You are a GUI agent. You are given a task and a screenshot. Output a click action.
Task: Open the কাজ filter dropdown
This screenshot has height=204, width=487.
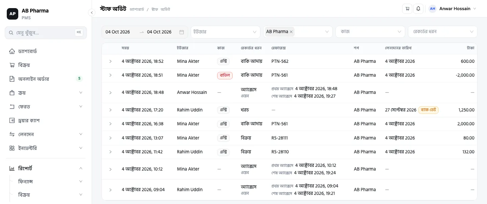(x=370, y=32)
